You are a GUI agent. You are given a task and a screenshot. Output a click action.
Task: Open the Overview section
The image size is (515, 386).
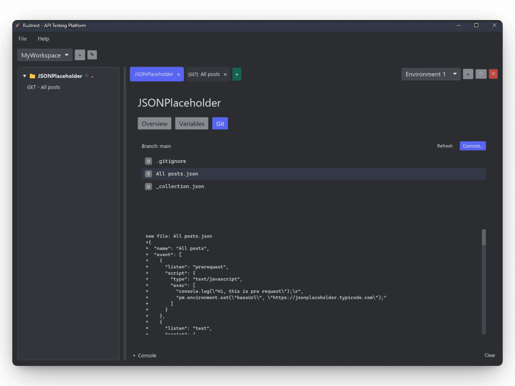click(x=154, y=124)
